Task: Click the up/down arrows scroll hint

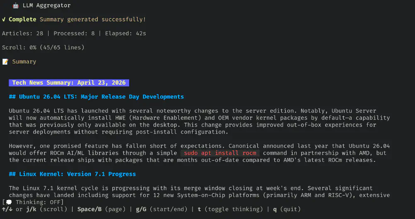Action: coord(7,209)
